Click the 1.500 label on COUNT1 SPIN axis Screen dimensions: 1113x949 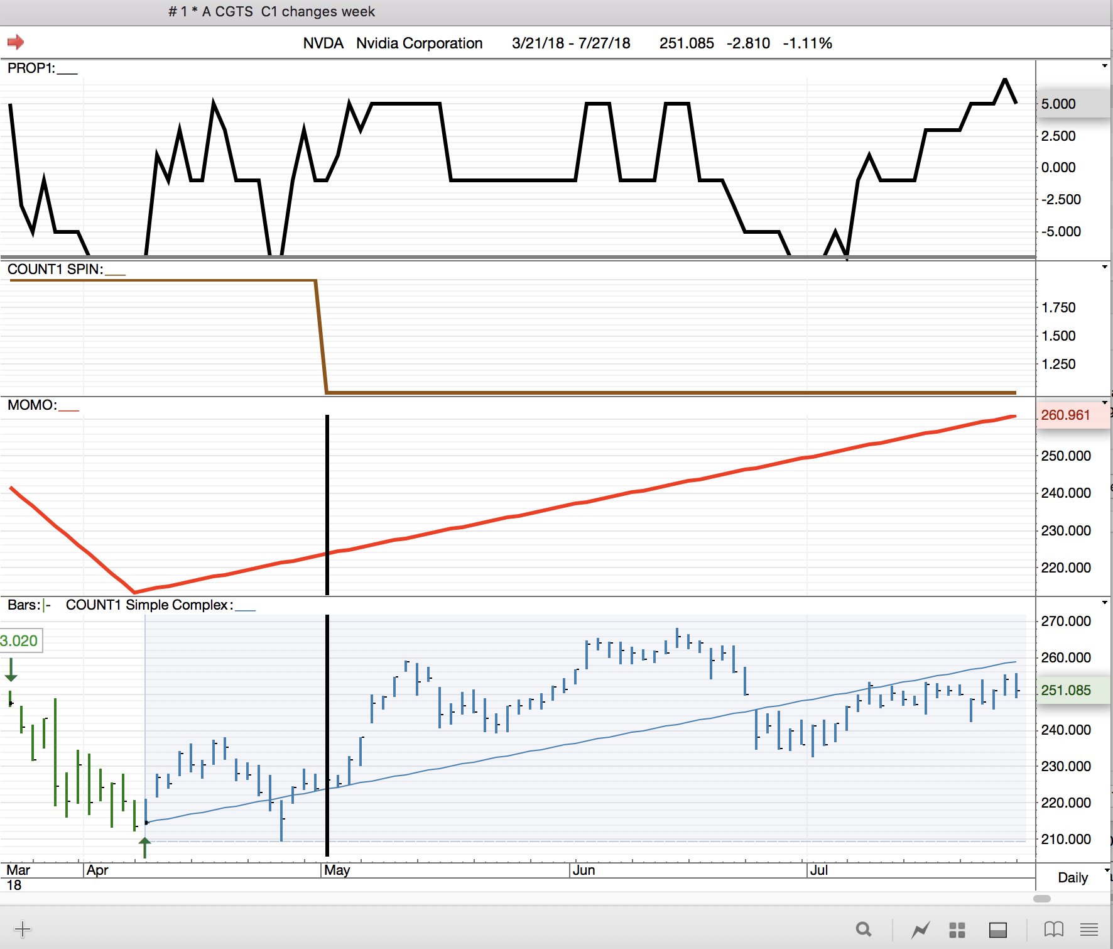(x=1058, y=336)
